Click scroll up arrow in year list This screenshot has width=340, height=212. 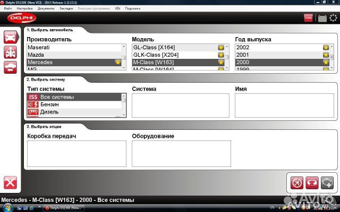[x=331, y=46]
